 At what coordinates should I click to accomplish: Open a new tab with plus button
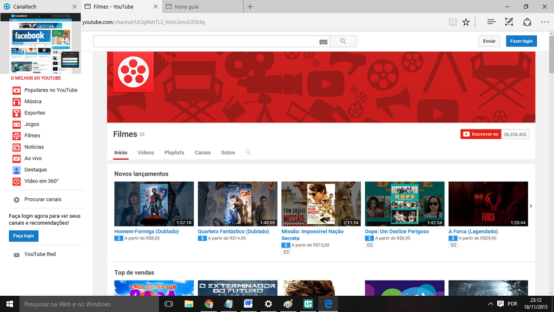[x=250, y=6]
